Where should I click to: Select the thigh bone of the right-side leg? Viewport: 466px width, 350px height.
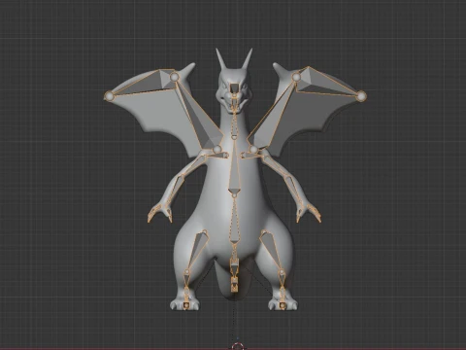(271, 251)
